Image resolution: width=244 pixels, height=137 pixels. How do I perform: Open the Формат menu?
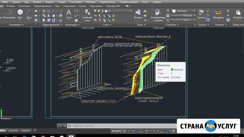pos(49,2)
